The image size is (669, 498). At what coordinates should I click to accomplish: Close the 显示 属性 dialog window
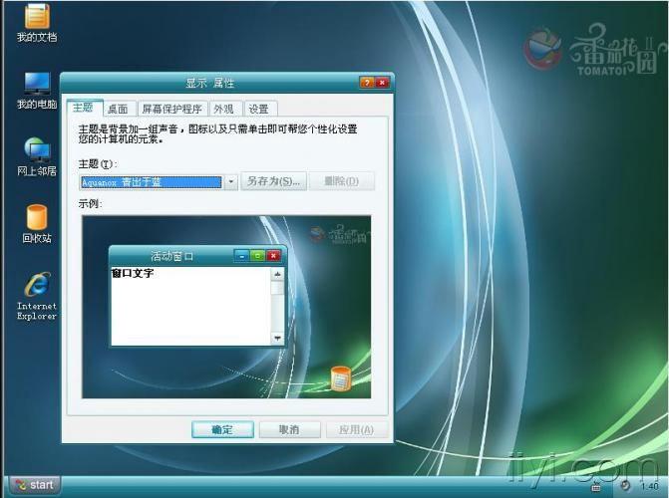[x=383, y=83]
